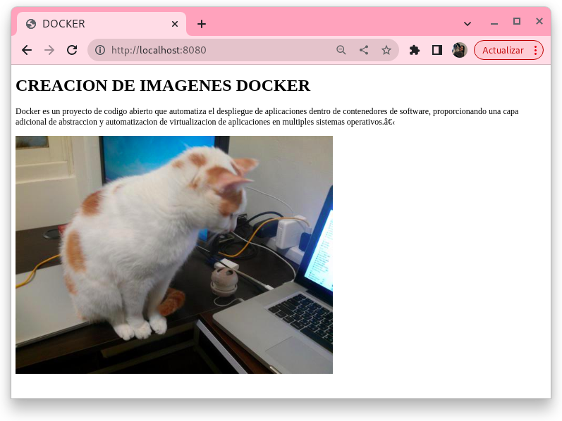Toggle the browser side panel
Viewport: 562px width, 421px height.
(x=437, y=50)
